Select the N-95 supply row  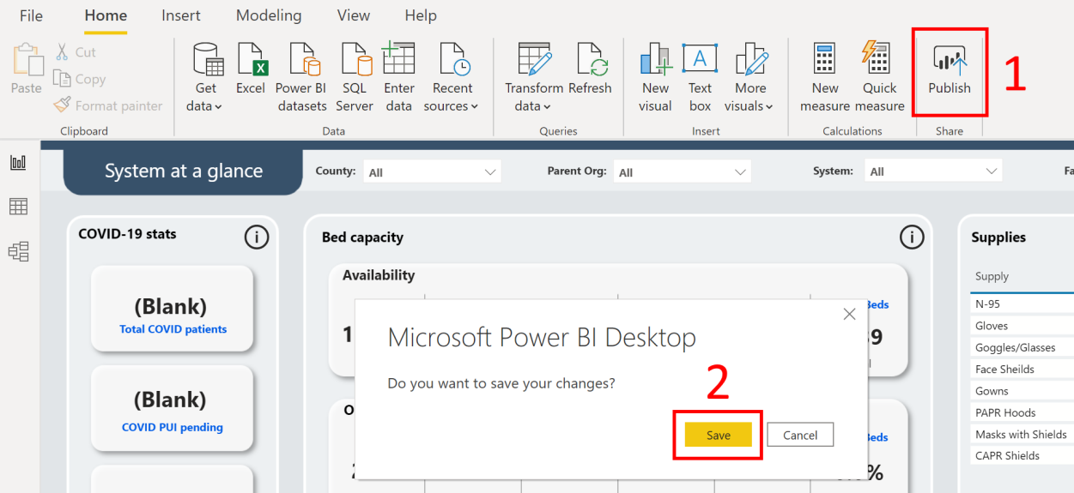[x=1022, y=304]
